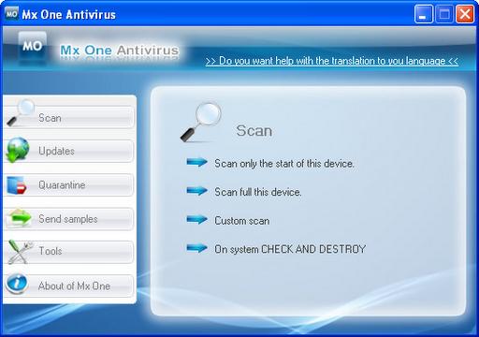Close the Mx One Antivirus window
Image resolution: width=479 pixels, height=337 pixels.
tap(465, 14)
